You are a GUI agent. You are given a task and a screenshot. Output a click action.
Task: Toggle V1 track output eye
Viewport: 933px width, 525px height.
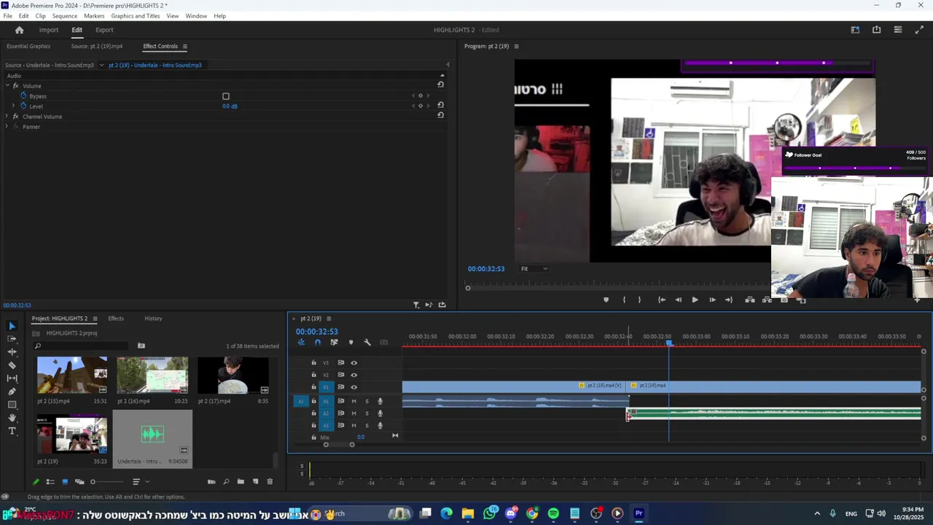tap(354, 387)
